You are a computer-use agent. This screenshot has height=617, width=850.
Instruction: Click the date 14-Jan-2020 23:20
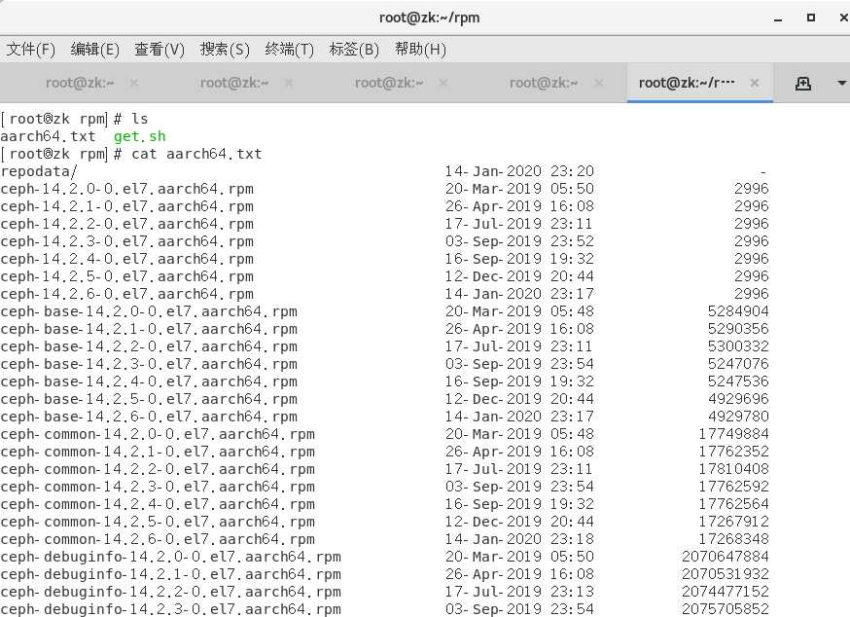click(519, 171)
